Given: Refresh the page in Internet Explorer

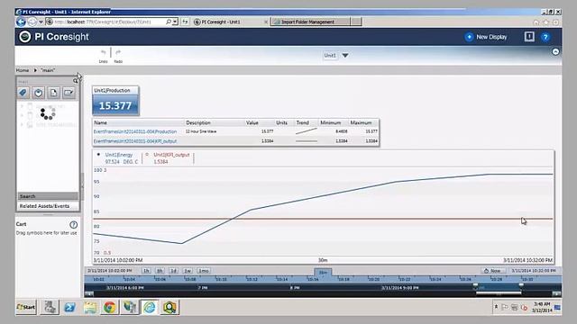Looking at the screenshot, I should coord(185,22).
